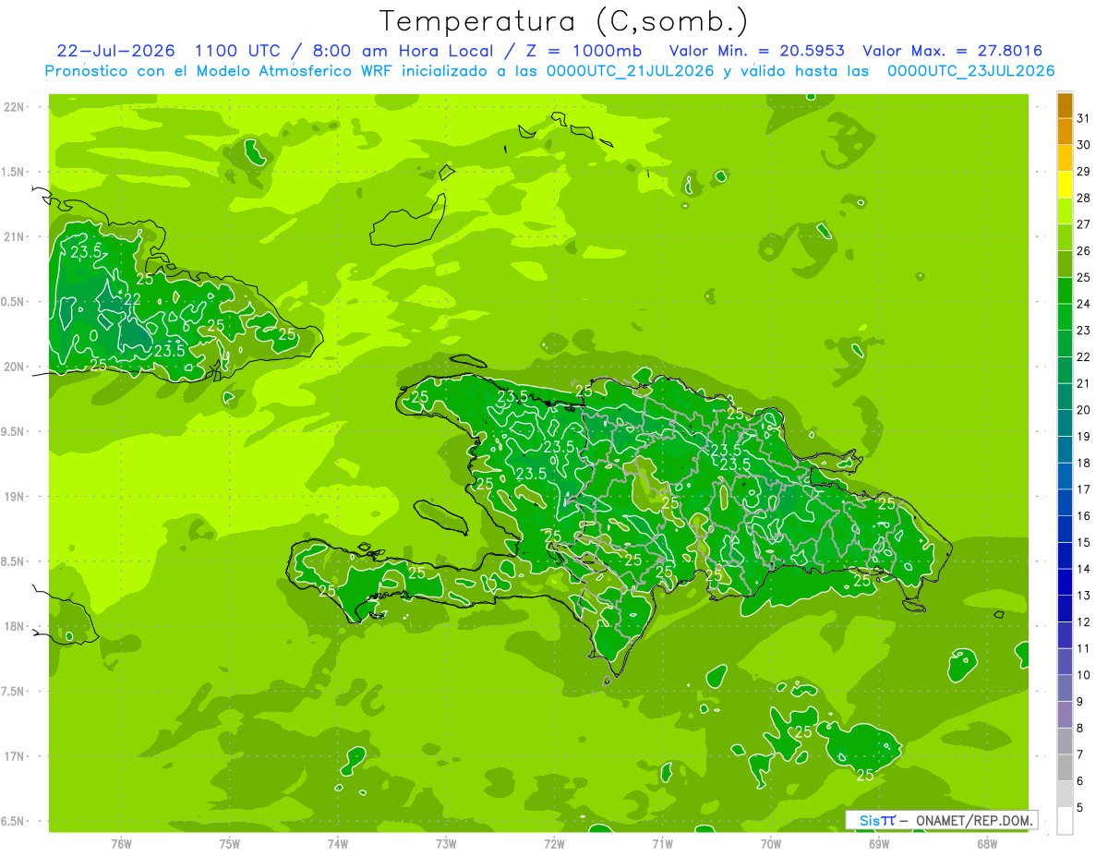The image size is (1108, 856).
Task: Click the "Valor Min. = 20.5953" value
Action: [x=755, y=51]
